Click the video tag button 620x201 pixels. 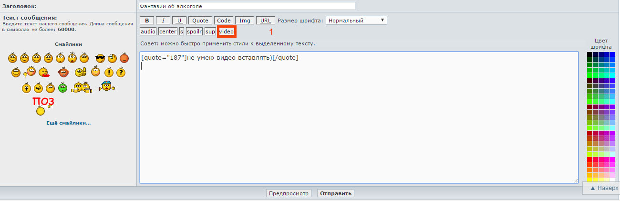click(x=227, y=32)
